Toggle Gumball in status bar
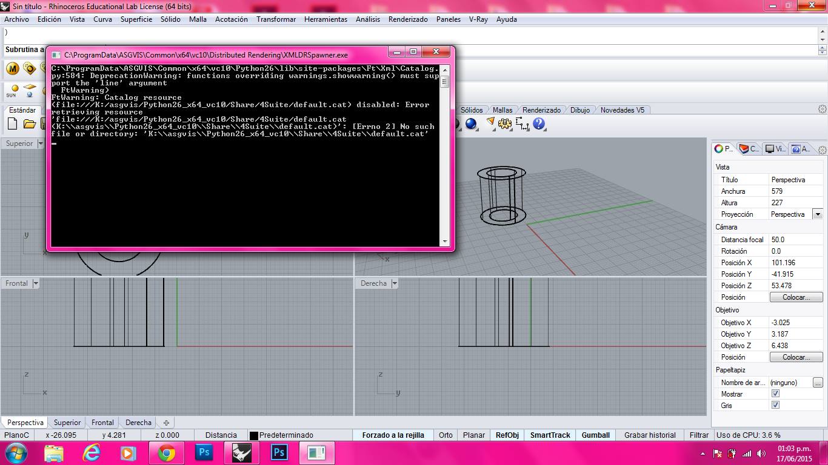Image resolution: width=828 pixels, height=465 pixels. tap(596, 435)
